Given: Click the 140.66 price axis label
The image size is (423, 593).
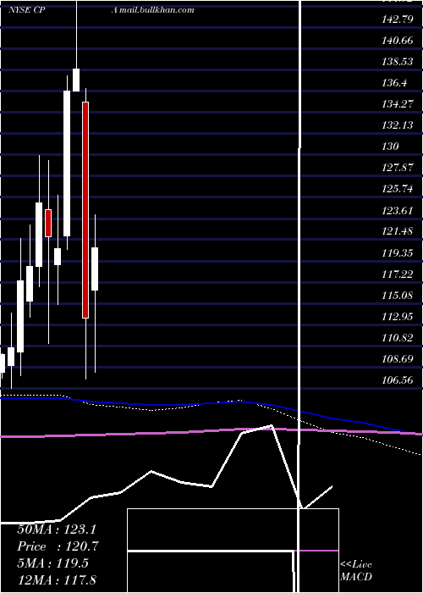Looking at the screenshot, I should [x=398, y=41].
